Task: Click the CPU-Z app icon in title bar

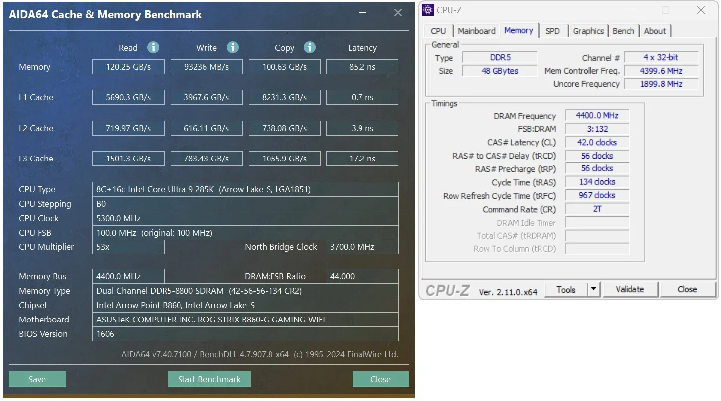Action: coord(428,10)
